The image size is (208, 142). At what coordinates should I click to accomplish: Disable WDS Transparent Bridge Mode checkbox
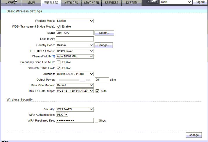coord(59,26)
